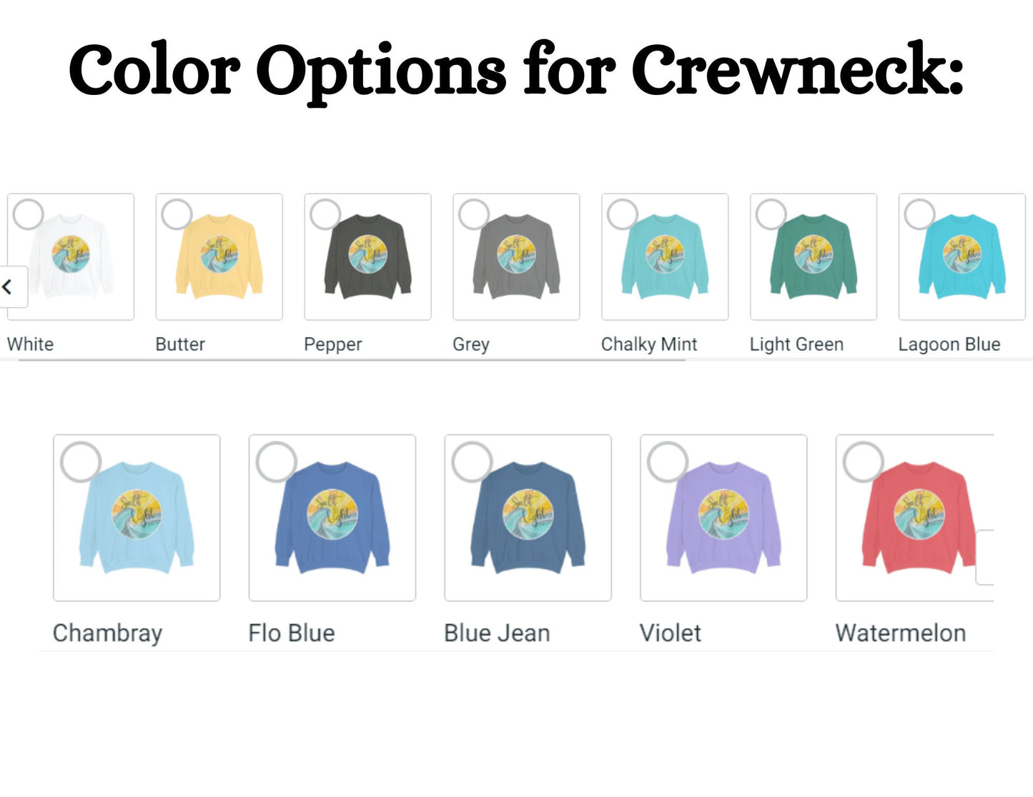Pick the Chalky Mint radio button

[x=623, y=214]
